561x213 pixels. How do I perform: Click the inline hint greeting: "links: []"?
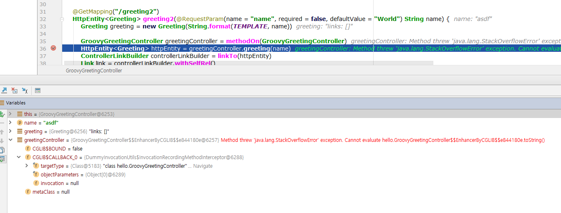click(325, 26)
